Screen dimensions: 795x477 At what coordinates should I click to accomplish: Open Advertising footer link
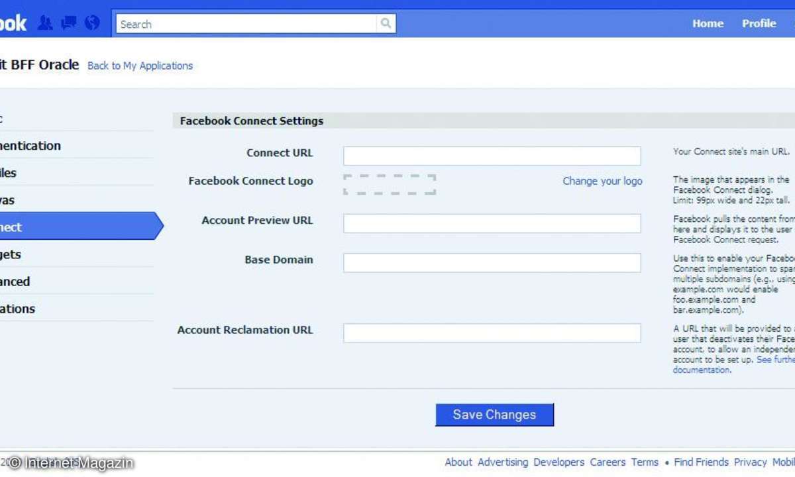click(x=503, y=462)
